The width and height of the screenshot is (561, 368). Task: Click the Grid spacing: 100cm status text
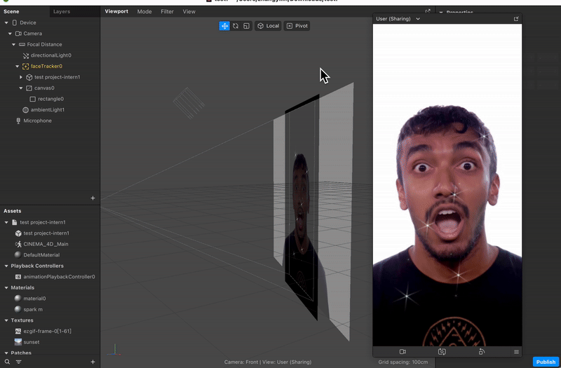point(403,362)
